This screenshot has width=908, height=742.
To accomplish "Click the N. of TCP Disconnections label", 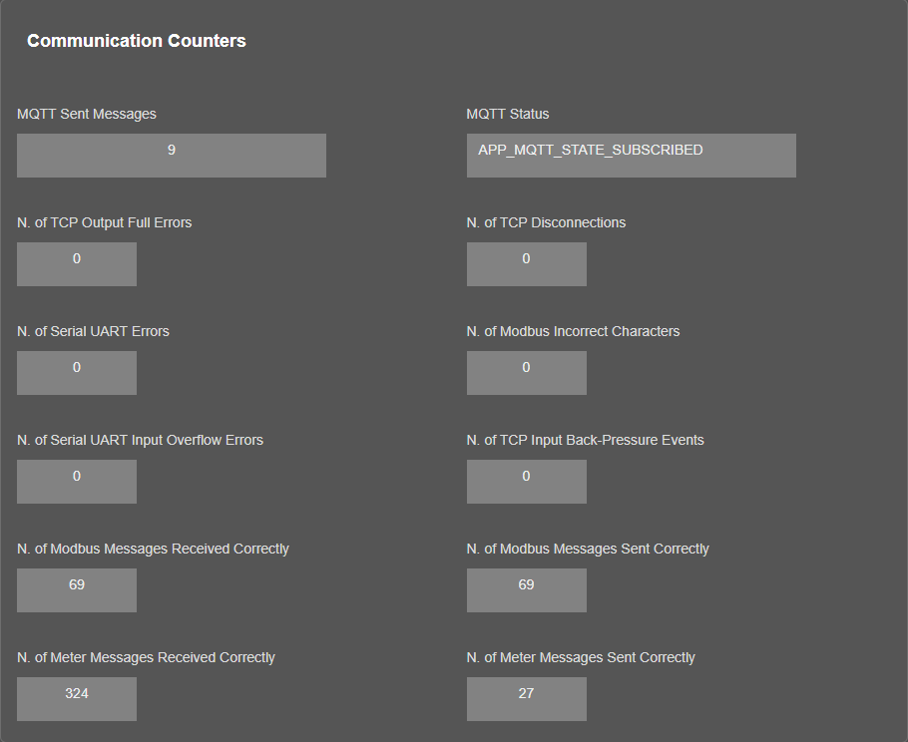I will [x=546, y=222].
